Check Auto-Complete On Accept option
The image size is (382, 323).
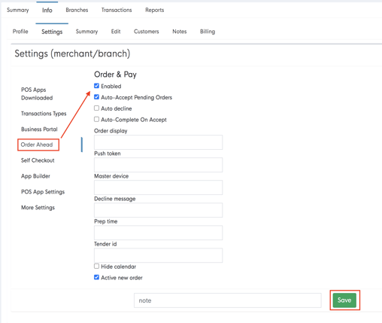click(96, 119)
